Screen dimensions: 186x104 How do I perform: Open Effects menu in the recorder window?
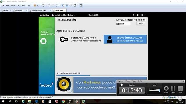[128, 81]
